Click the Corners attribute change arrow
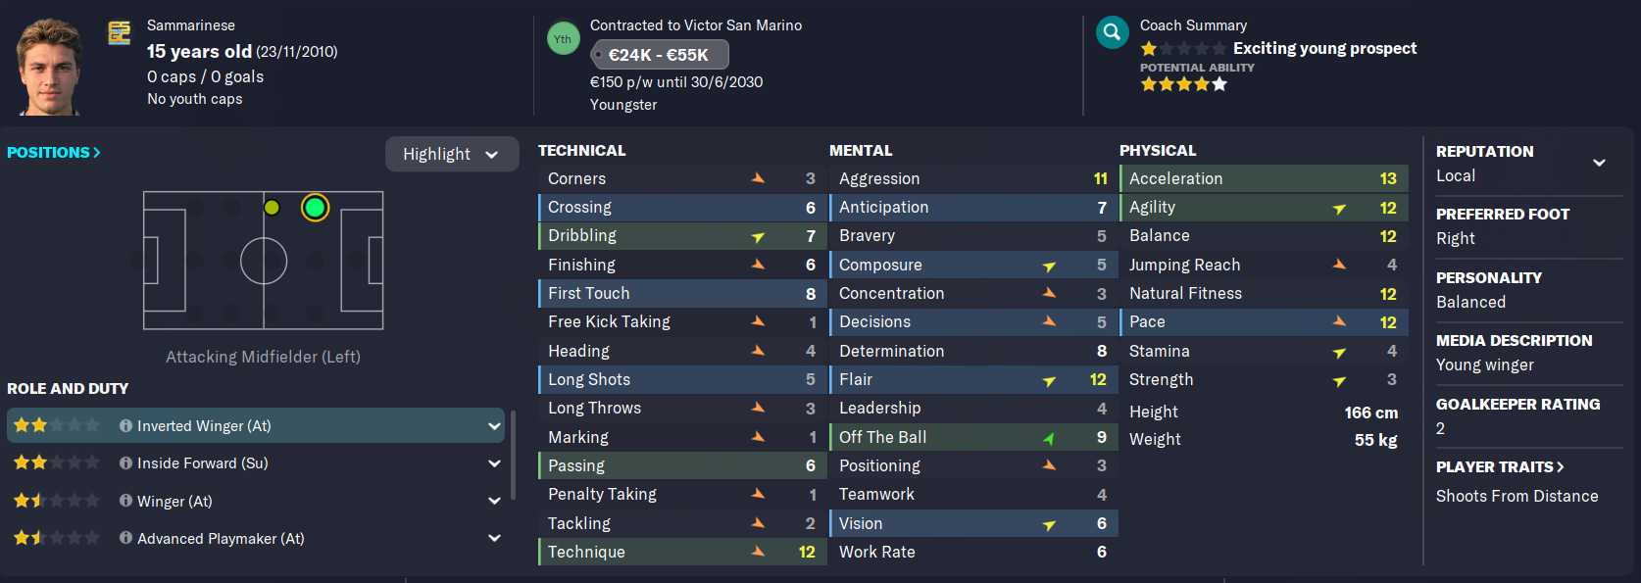 point(758,178)
